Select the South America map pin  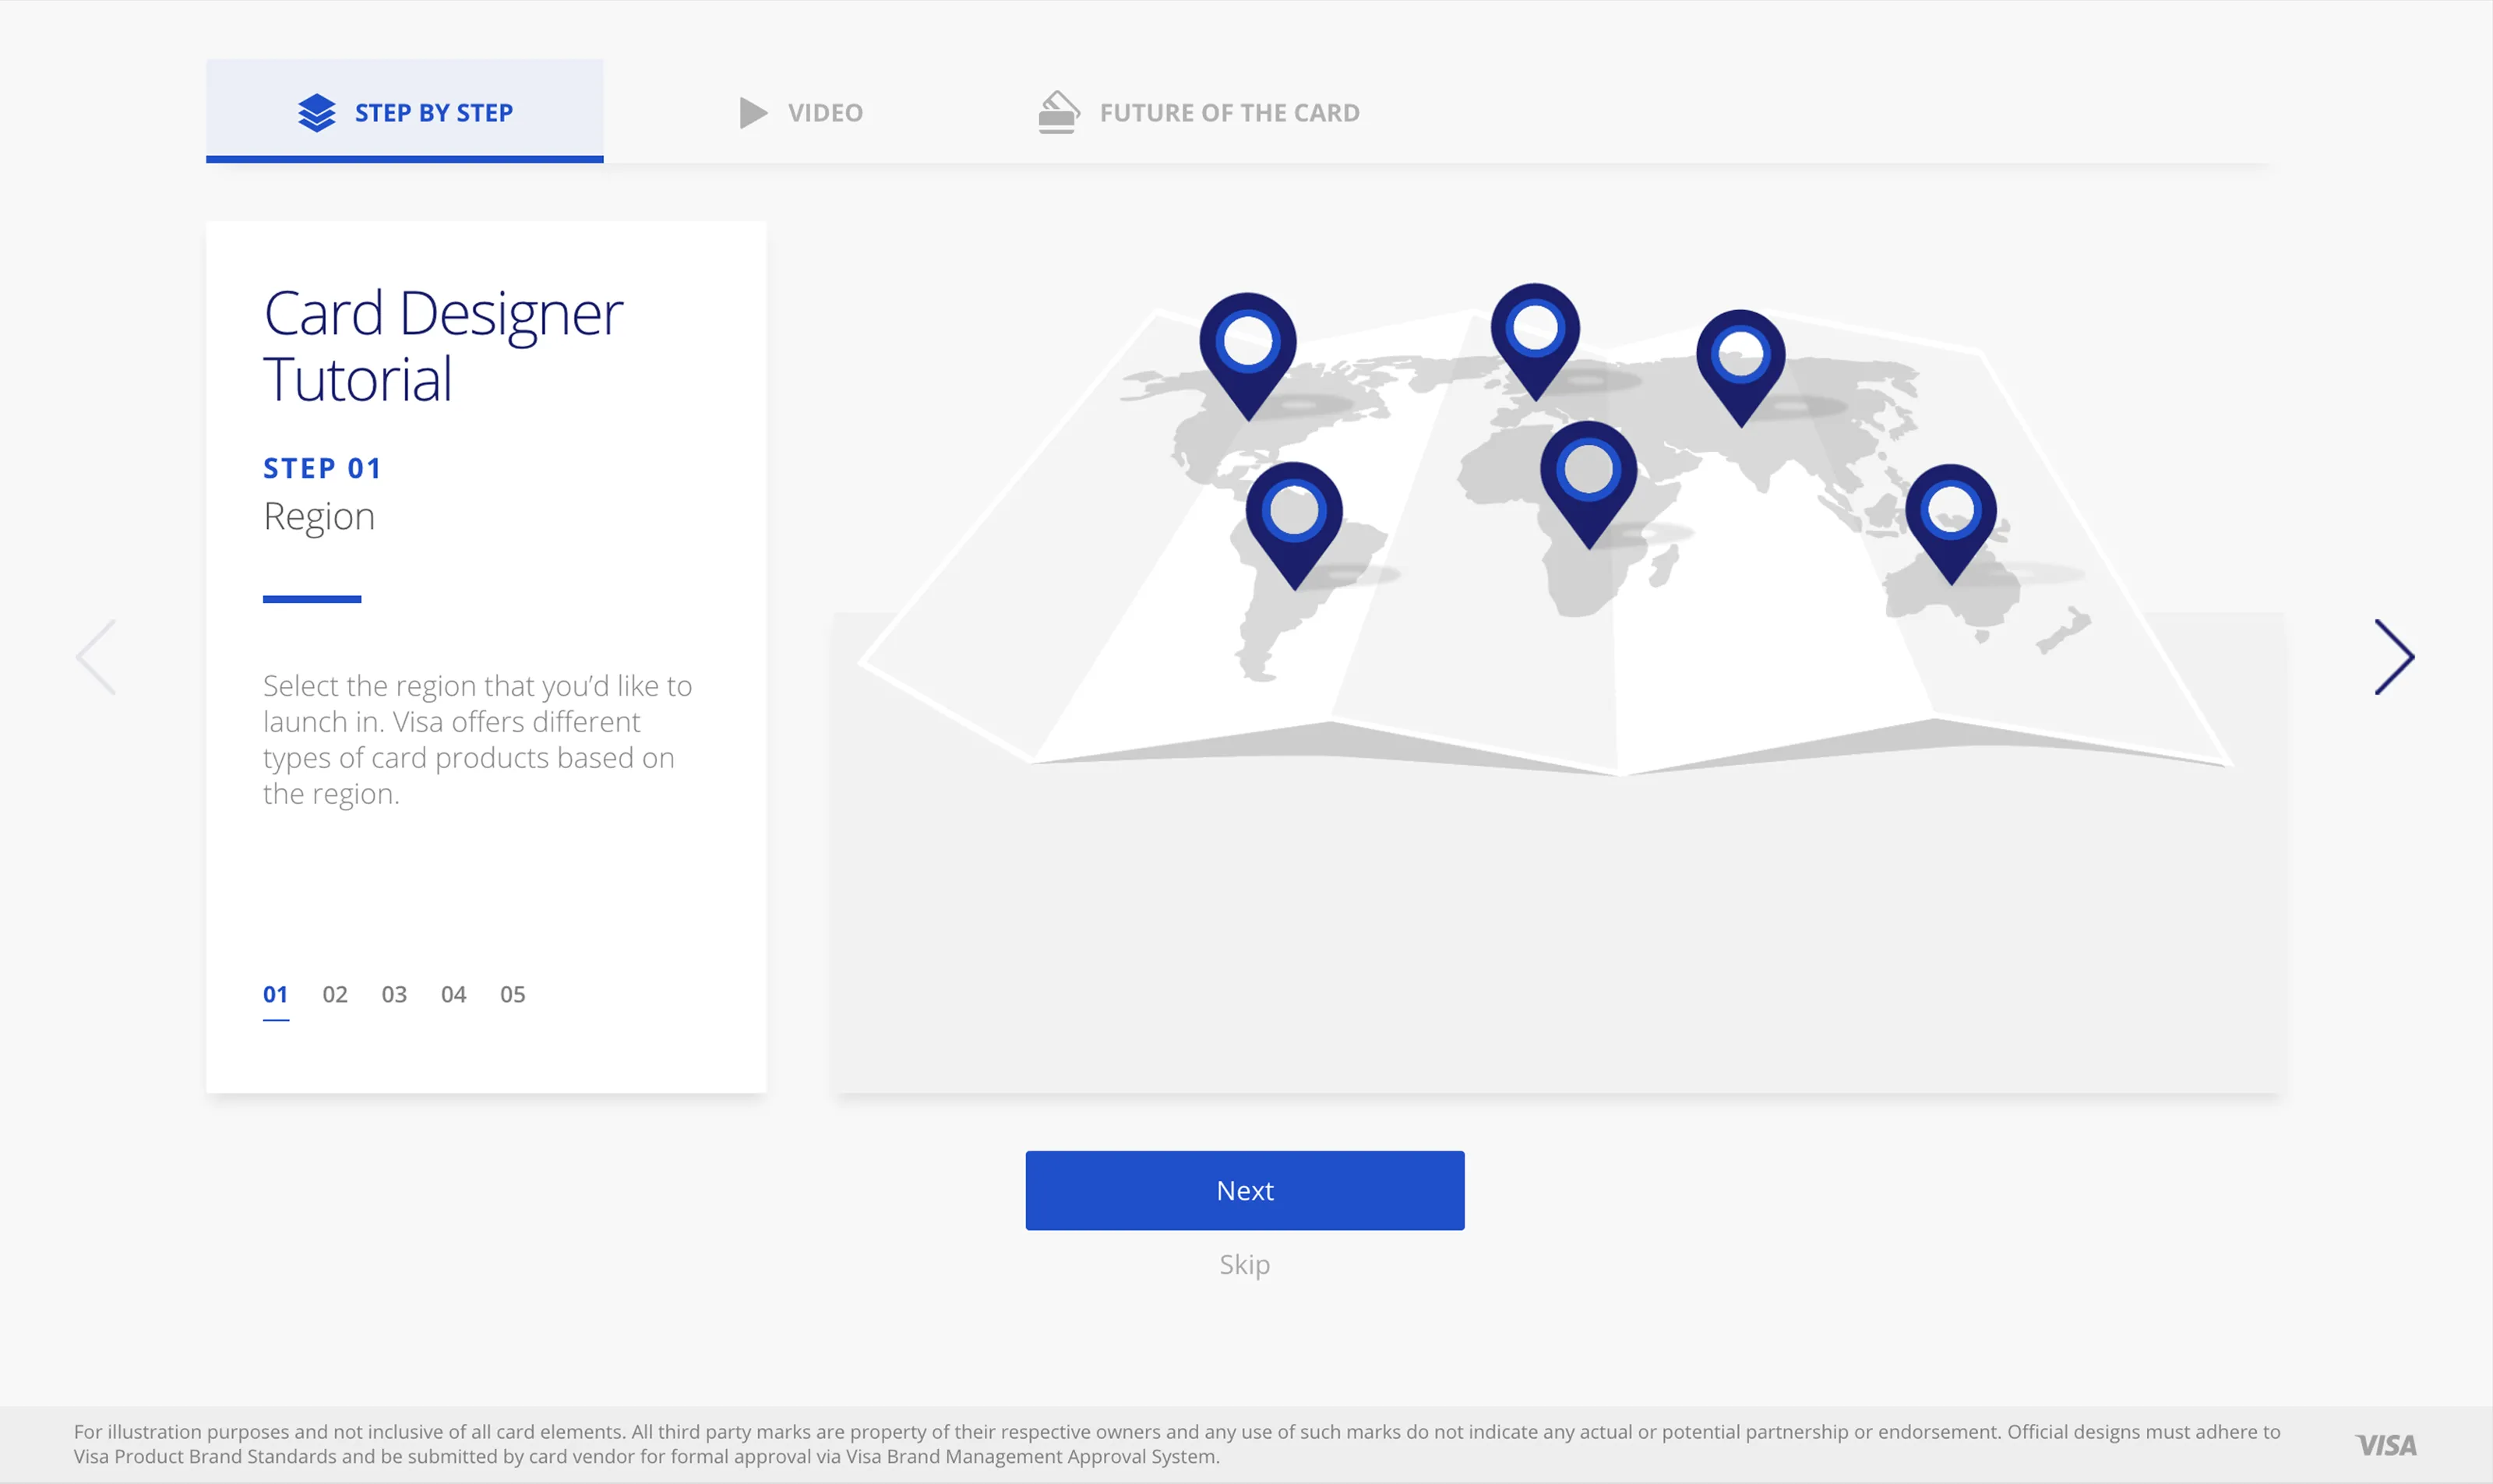[x=1295, y=512]
